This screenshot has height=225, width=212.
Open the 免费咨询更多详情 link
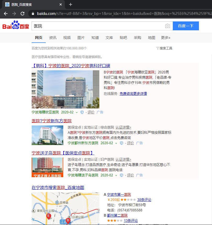[x=134, y=94]
